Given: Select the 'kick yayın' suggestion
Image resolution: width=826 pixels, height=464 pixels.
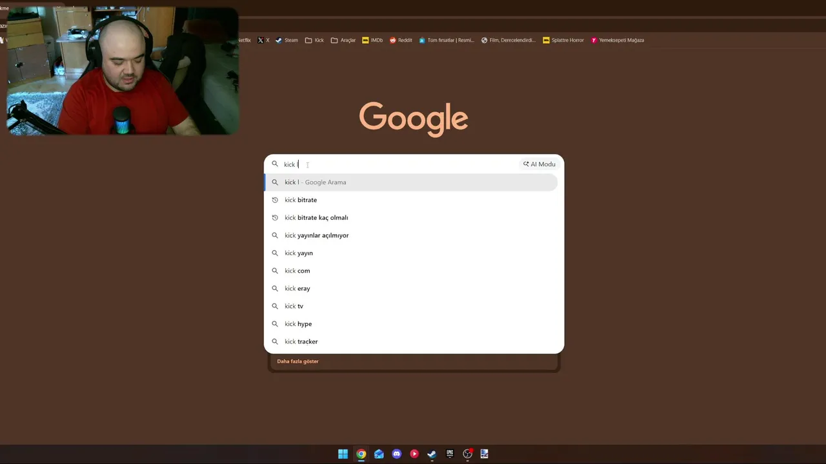Looking at the screenshot, I should click(411, 253).
